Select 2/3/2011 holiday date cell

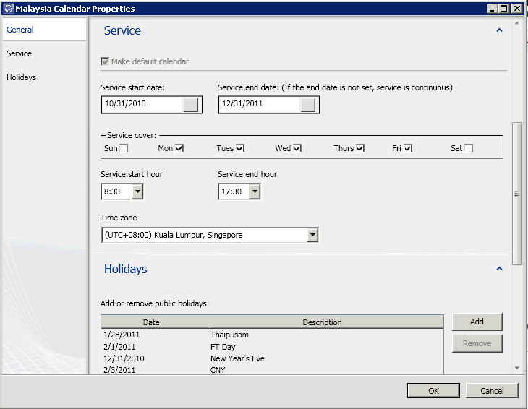pyautogui.click(x=119, y=370)
